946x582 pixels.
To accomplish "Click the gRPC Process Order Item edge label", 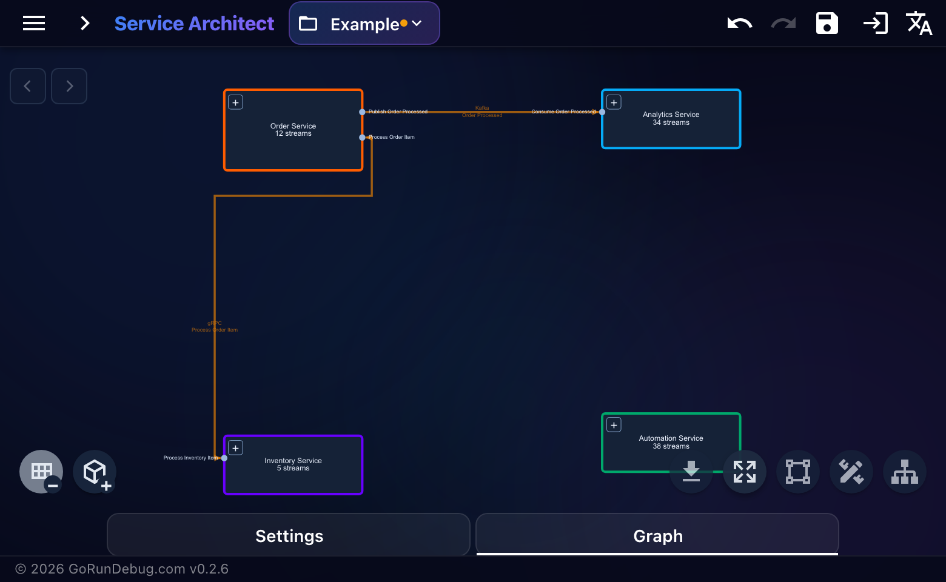I will point(215,327).
